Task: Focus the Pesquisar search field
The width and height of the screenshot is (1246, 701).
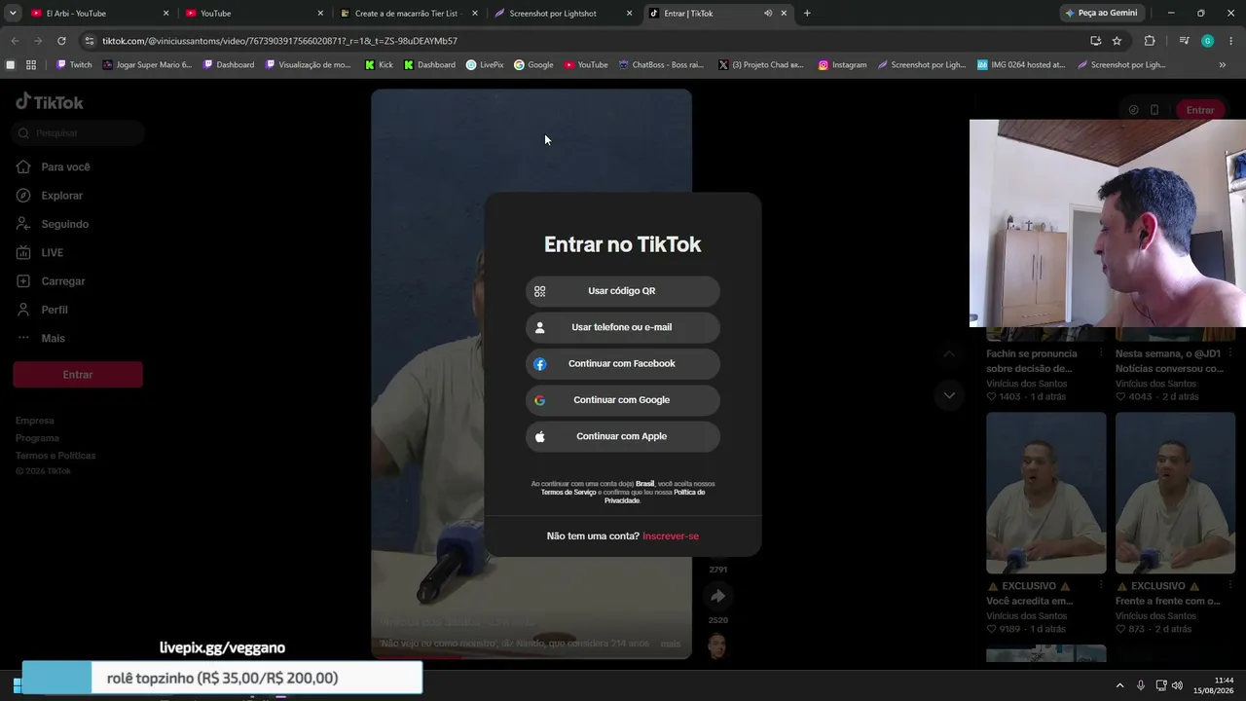Action: pos(78,133)
